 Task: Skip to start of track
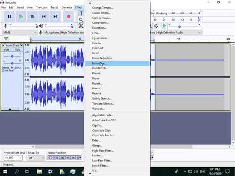point(44,16)
